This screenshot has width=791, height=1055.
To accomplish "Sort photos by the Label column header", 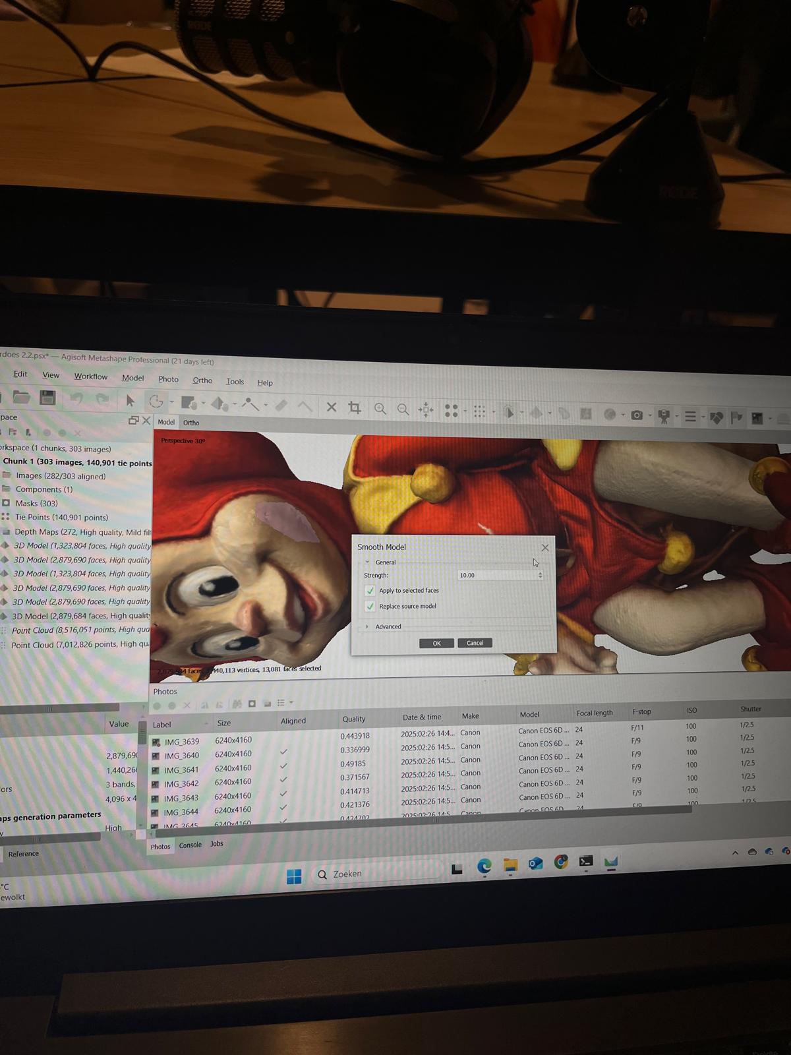I will 162,724.
